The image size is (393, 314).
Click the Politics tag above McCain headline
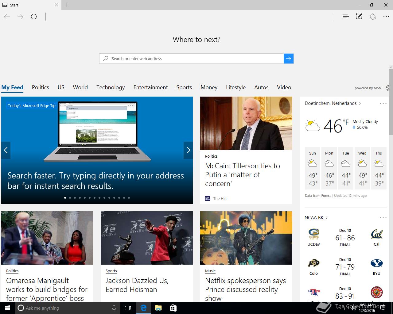(211, 156)
